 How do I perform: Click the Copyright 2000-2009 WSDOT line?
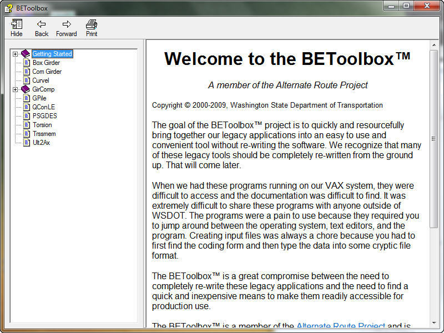pos(268,105)
